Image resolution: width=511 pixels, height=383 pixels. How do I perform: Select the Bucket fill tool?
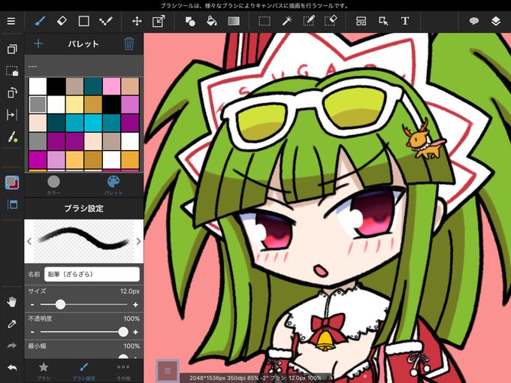point(212,21)
